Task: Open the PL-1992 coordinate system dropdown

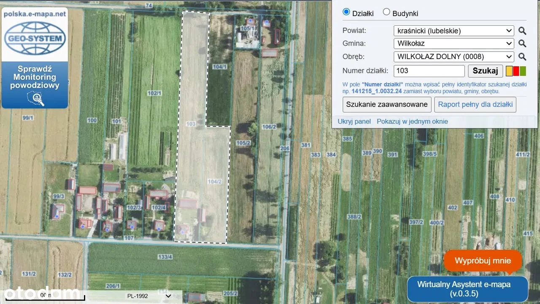Action: [149, 296]
